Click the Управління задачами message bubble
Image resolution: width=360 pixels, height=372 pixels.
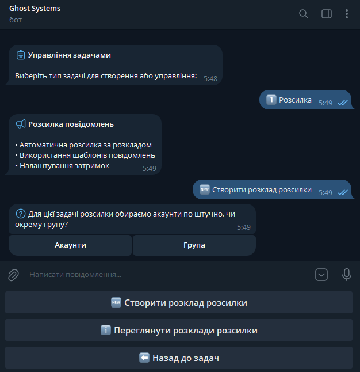115,65
